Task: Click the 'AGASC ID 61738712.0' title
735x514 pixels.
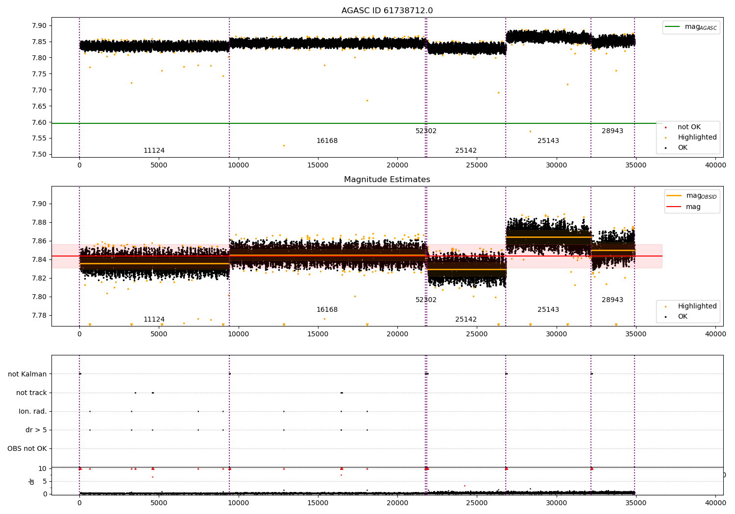Action: click(387, 11)
